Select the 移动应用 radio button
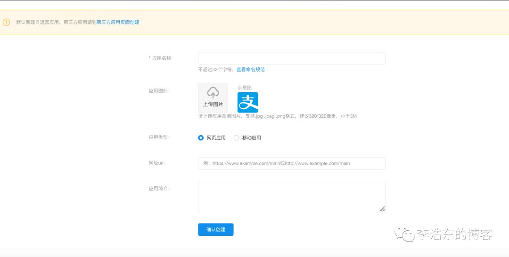 236,138
